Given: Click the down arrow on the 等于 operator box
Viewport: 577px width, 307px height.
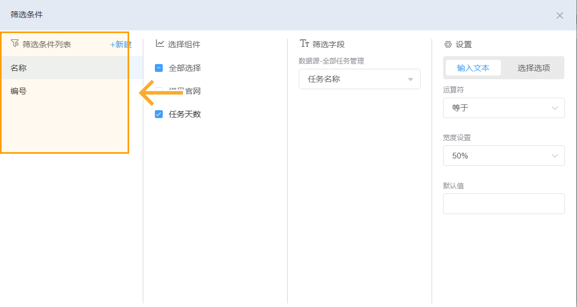Looking at the screenshot, I should (555, 108).
